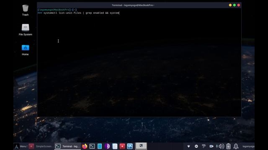
Task: Switch to the SimpleScreenRecorder taskbar window
Action: pos(41,146)
